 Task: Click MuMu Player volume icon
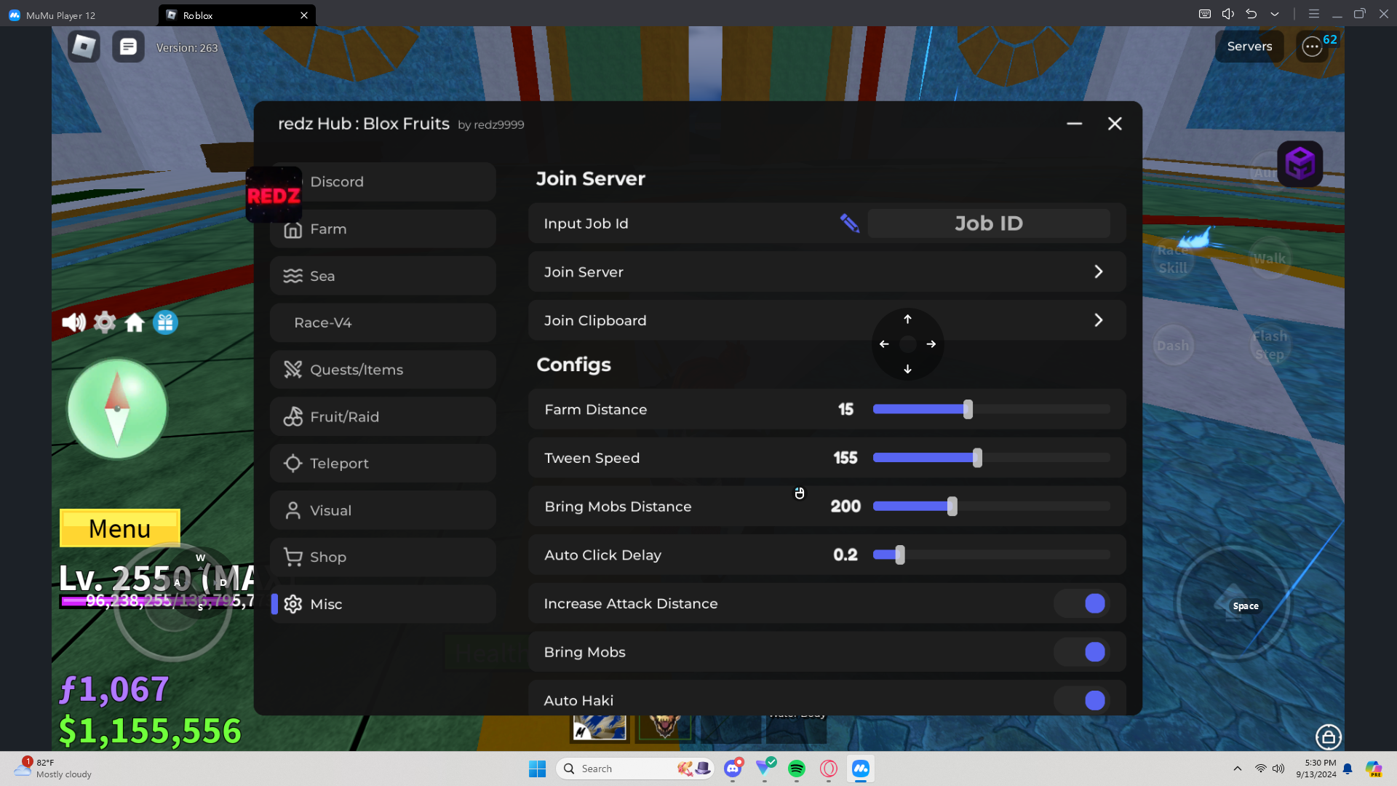pos(1228,14)
